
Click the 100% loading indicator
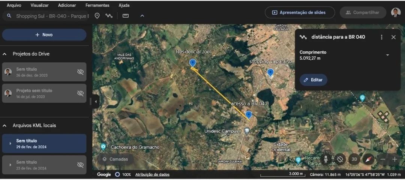123,175
